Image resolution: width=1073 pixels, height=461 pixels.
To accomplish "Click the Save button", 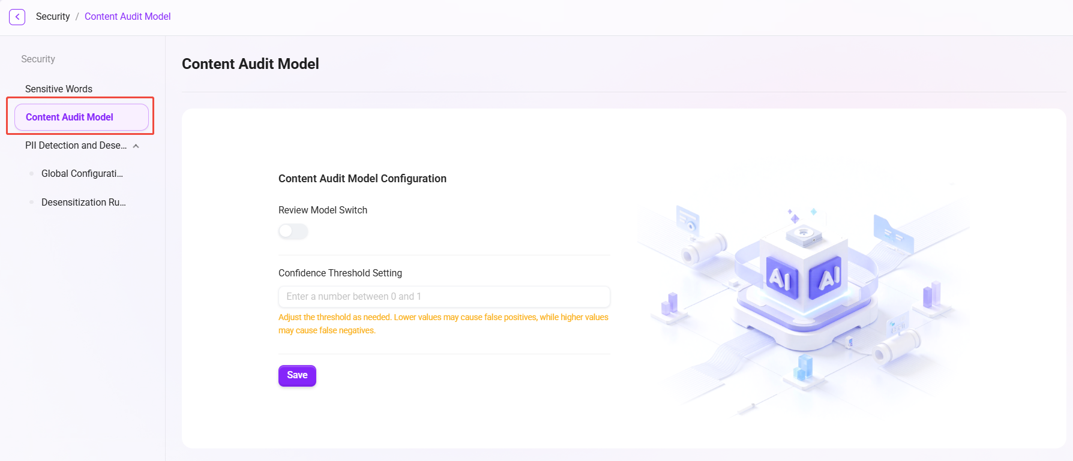I will click(297, 375).
